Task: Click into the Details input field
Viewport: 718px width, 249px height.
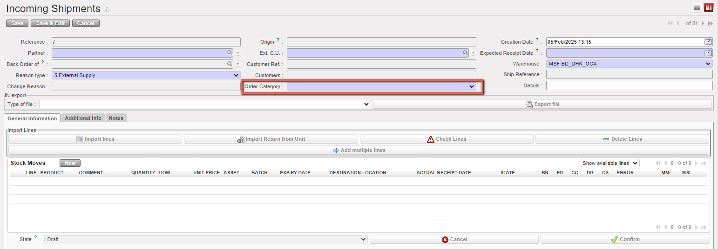Action: [629, 86]
